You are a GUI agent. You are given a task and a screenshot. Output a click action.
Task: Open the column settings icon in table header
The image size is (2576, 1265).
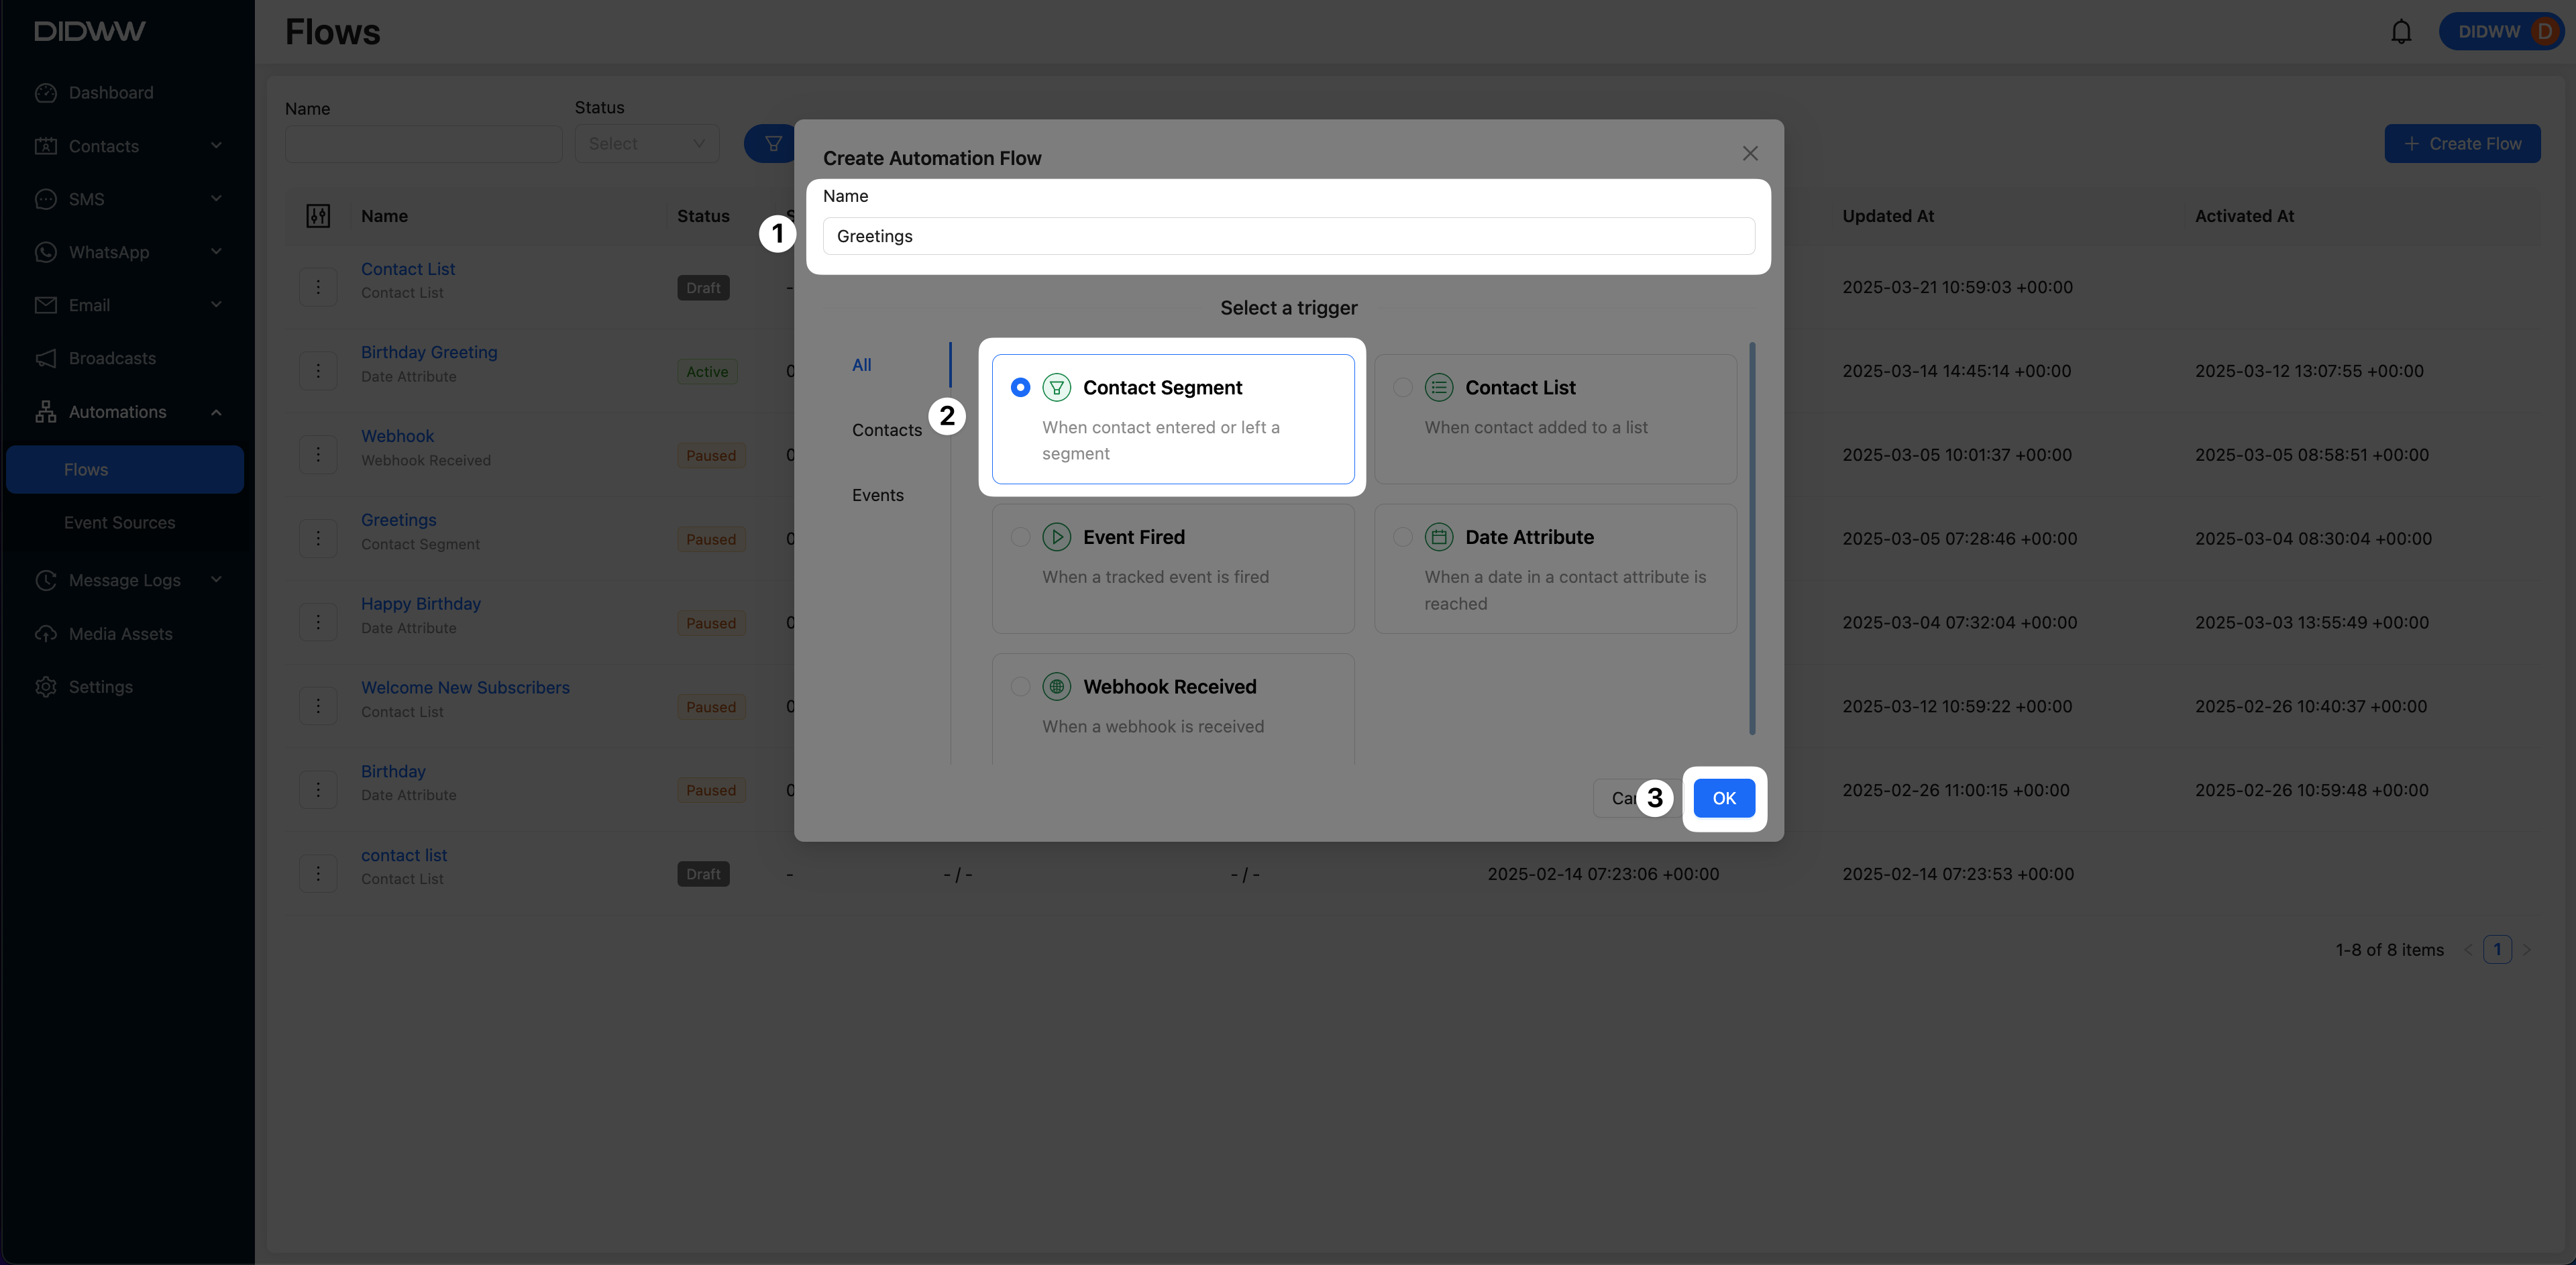(x=318, y=216)
